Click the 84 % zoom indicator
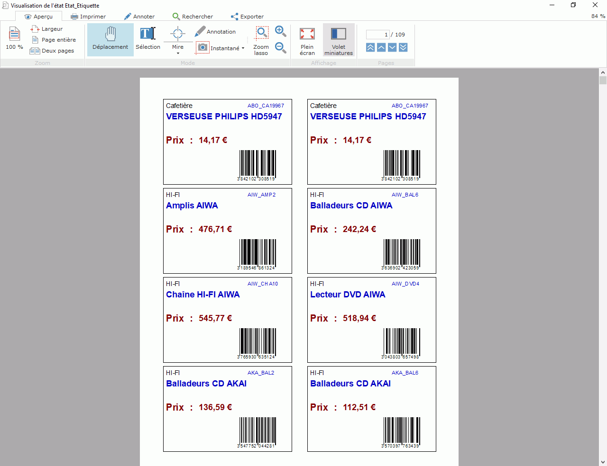 (598, 16)
